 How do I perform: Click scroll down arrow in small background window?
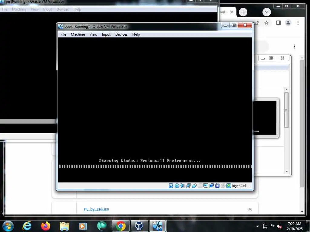287,171
